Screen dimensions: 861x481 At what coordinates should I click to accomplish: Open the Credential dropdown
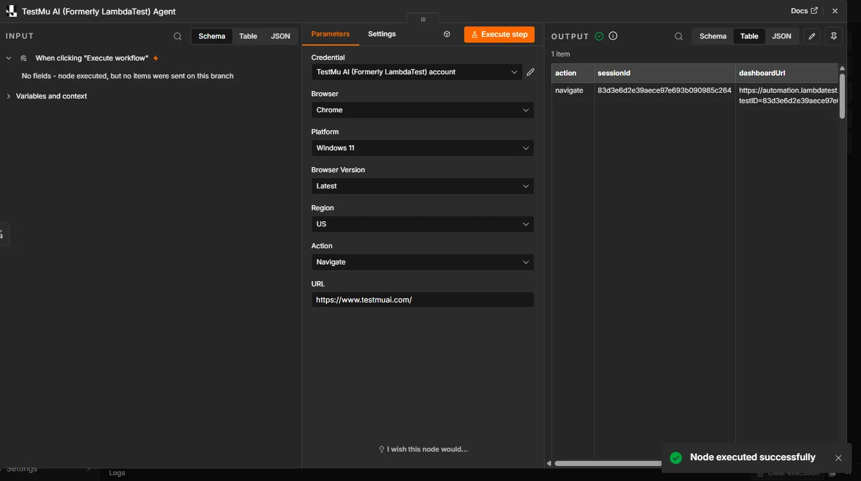click(417, 72)
